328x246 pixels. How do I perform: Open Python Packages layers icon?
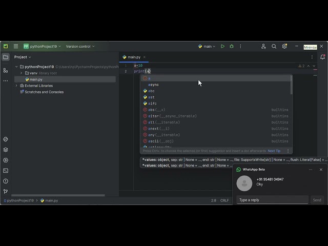tap(6, 150)
